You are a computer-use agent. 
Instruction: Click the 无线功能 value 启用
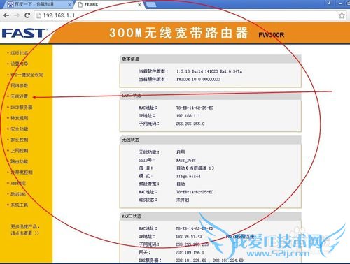[181, 152]
